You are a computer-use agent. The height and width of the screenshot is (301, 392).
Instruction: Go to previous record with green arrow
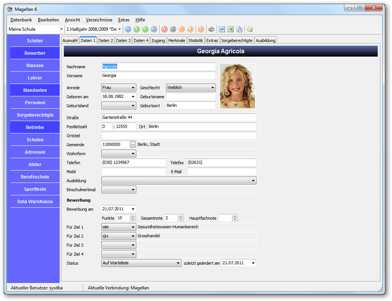[137, 29]
